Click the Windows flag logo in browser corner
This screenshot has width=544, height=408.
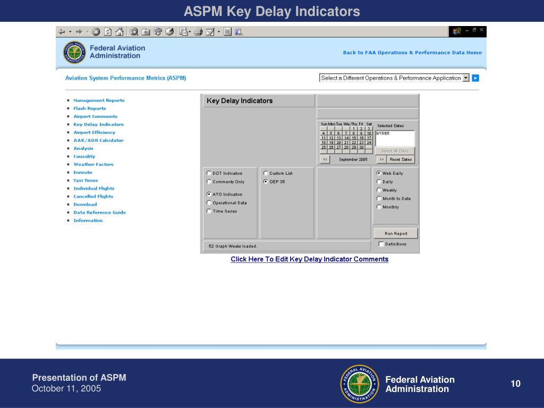456,31
